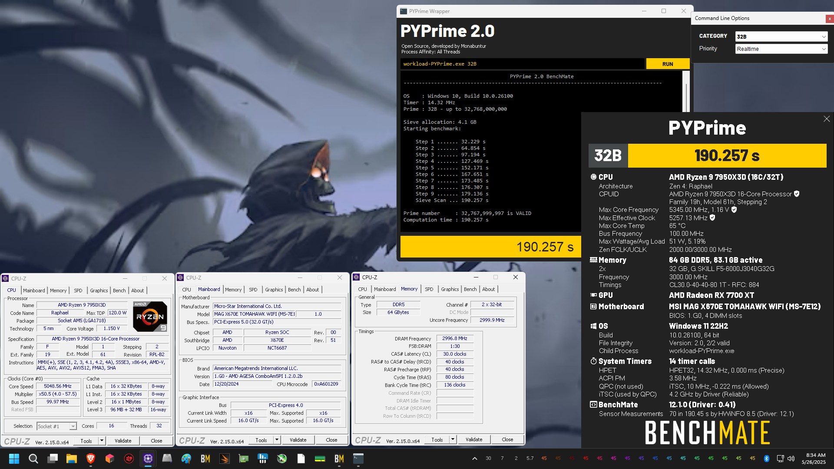Open the volume tray icon
The width and height of the screenshot is (834, 469).
(x=791, y=459)
